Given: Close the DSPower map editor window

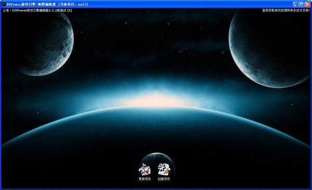Looking at the screenshot, I should coord(307,4).
